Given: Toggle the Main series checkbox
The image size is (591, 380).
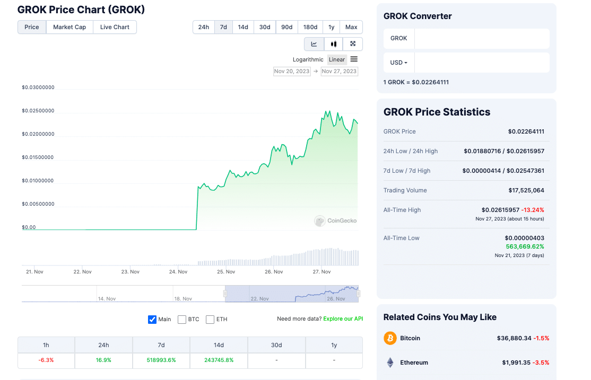Looking at the screenshot, I should 152,320.
